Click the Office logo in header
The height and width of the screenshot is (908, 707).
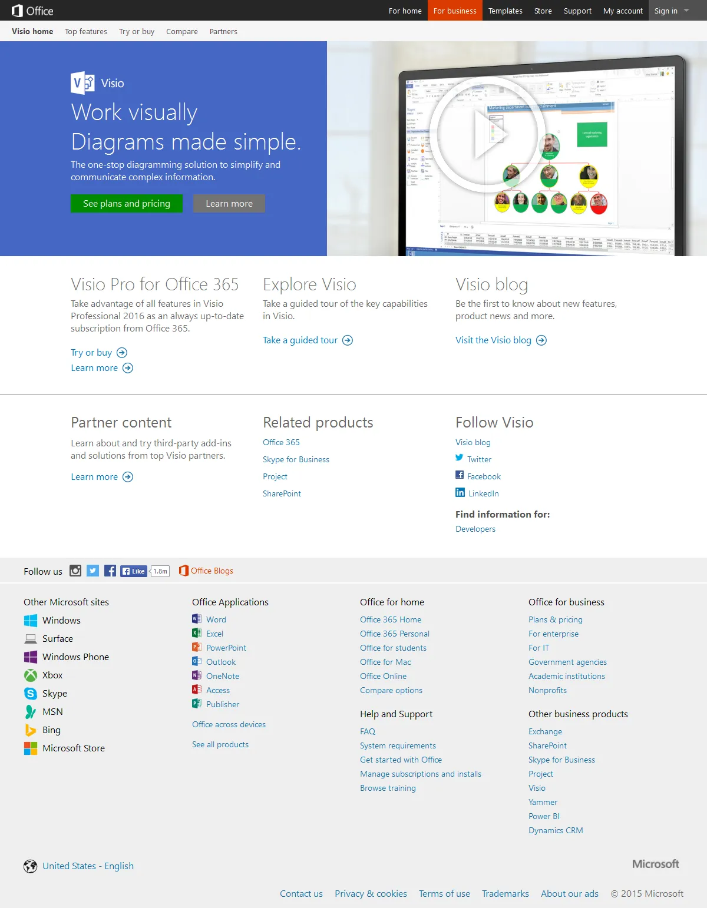coord(32,11)
